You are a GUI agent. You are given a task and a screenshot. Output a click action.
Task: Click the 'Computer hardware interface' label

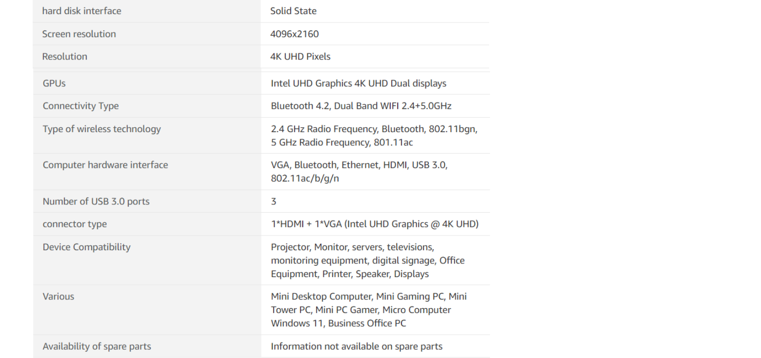[x=105, y=165]
